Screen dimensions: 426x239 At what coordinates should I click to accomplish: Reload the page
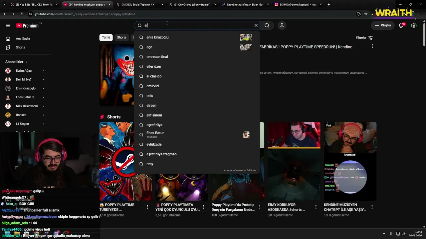(21, 14)
